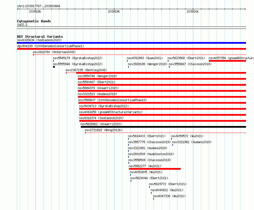Click the red dgv90e199 variant bar
254x210 pixels.
pyautogui.click(x=131, y=49)
